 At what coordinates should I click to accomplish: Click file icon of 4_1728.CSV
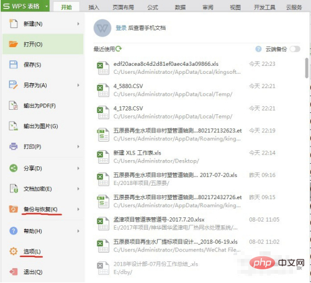pyautogui.click(x=103, y=112)
